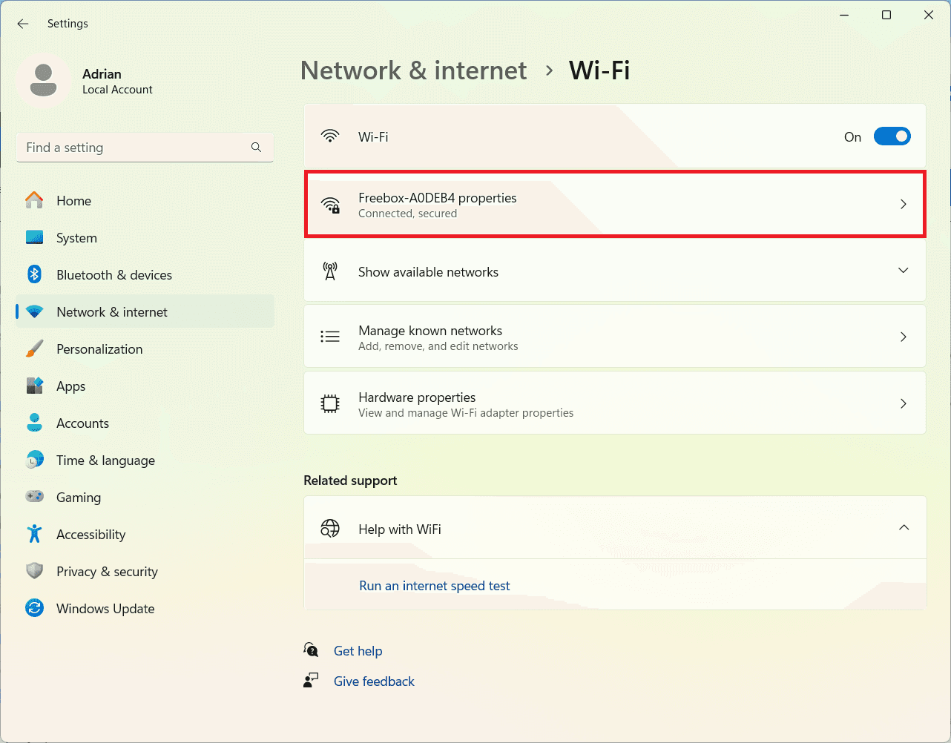The image size is (951, 743).
Task: Click the Get help headset icon
Action: pos(311,650)
